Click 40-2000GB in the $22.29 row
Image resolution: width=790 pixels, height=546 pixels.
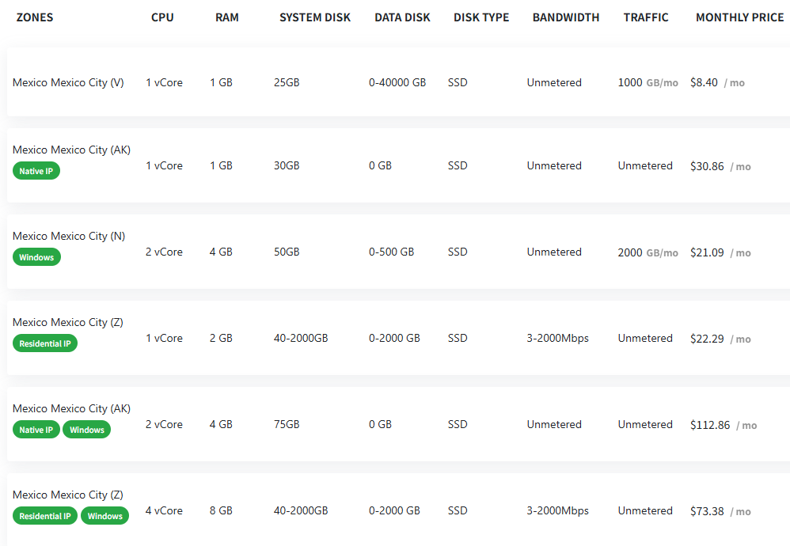301,338
